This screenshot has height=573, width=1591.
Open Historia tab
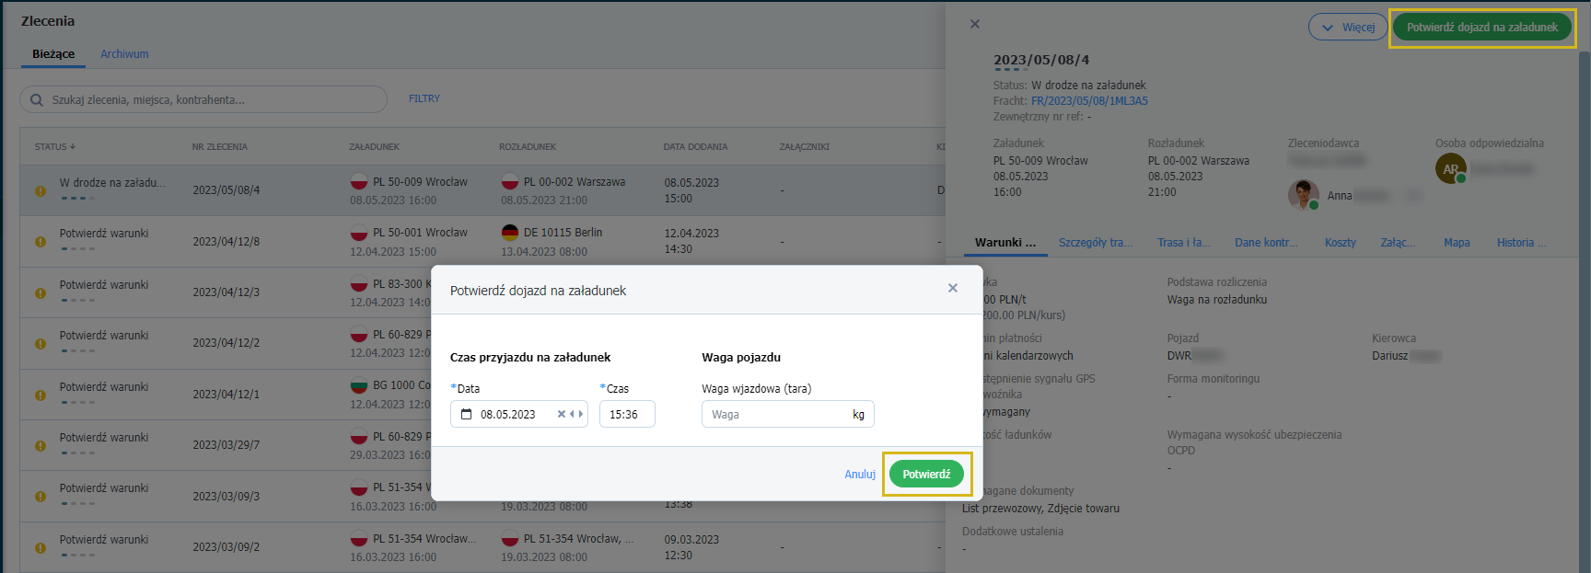pyautogui.click(x=1521, y=243)
